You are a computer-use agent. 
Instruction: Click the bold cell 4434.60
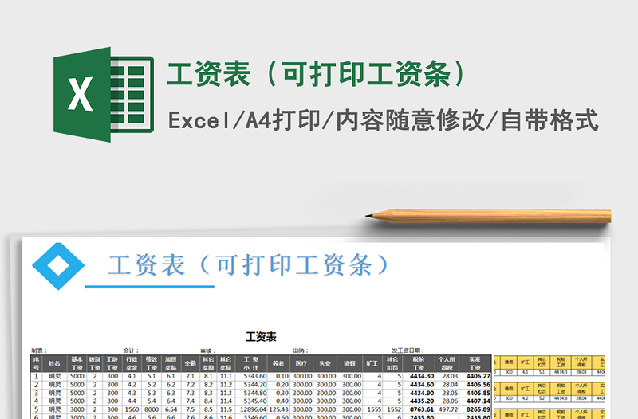click(x=418, y=385)
